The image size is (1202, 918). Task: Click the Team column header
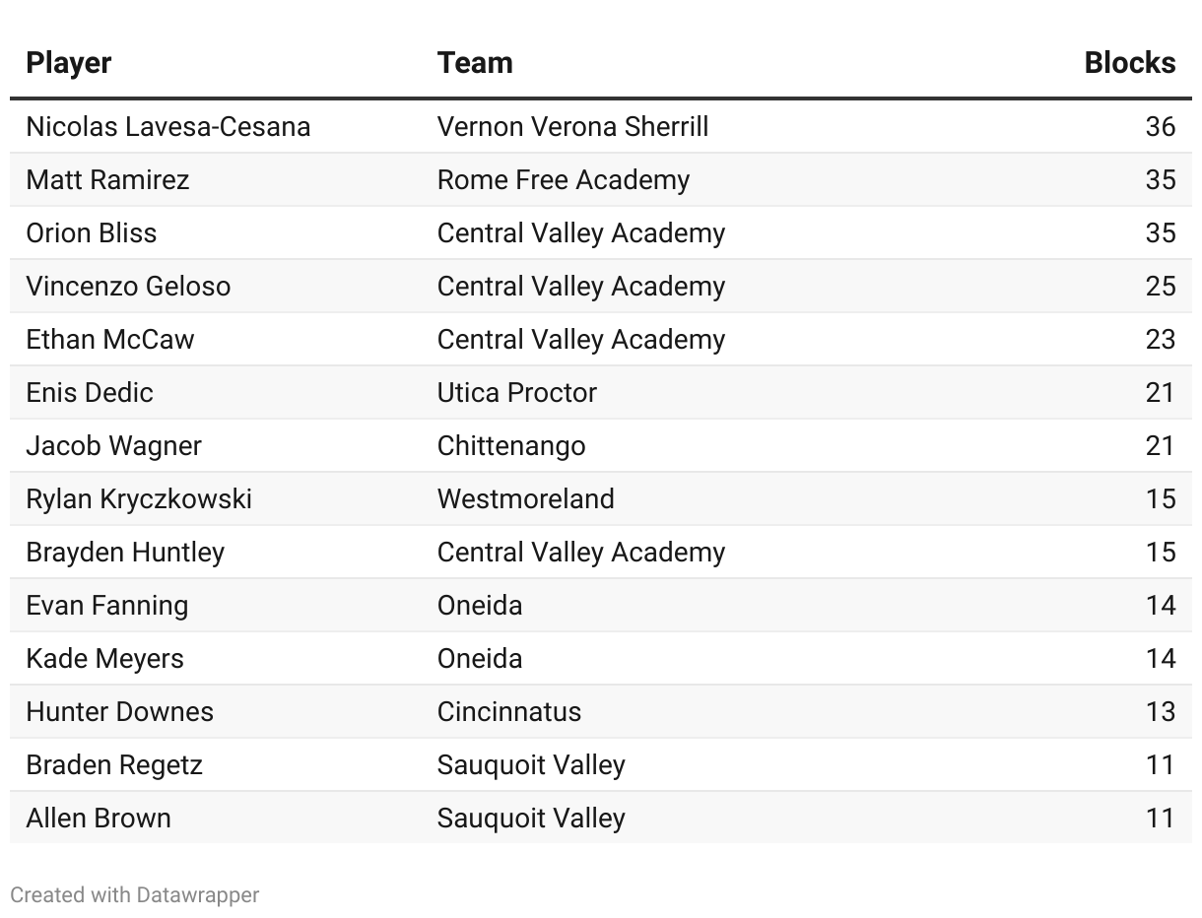[x=475, y=63]
